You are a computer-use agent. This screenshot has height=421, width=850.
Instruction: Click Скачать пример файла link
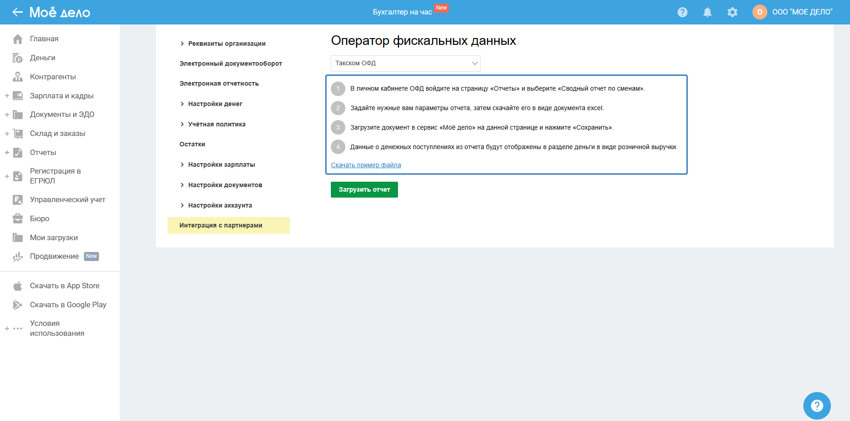pyautogui.click(x=366, y=165)
